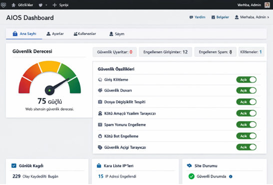The image size is (273, 185).
Task: Disable Güvenlik Açigi Tarayıcczı switch
Action: (246, 147)
